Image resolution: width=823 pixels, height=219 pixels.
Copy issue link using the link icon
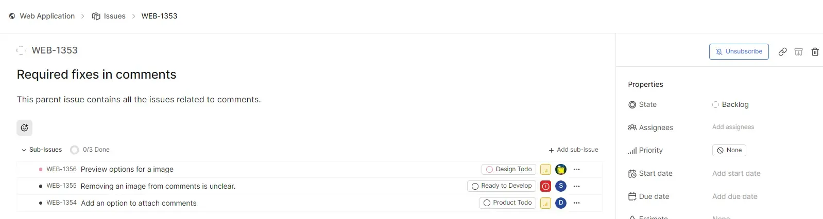click(782, 52)
